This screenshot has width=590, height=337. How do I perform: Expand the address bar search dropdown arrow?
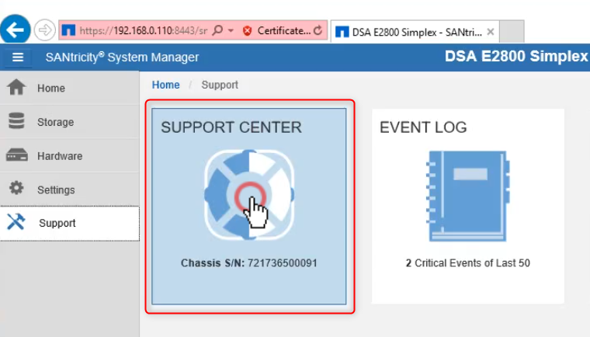coord(231,31)
